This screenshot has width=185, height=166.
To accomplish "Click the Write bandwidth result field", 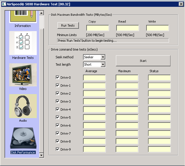I will click(157, 28).
